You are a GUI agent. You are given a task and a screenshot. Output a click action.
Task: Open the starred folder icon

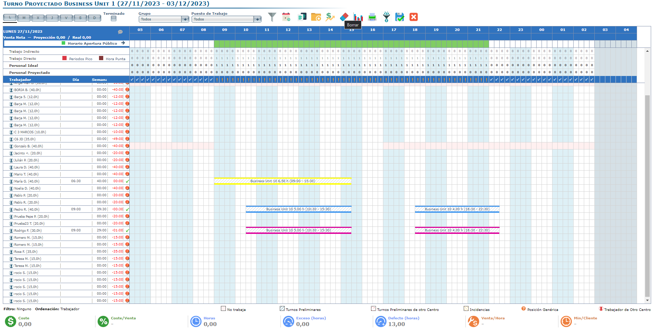[316, 17]
